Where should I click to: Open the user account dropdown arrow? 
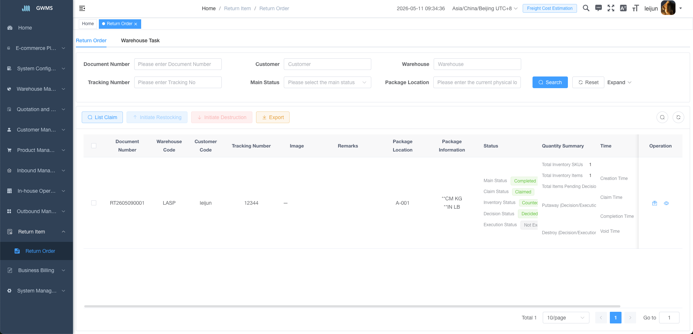click(681, 8)
